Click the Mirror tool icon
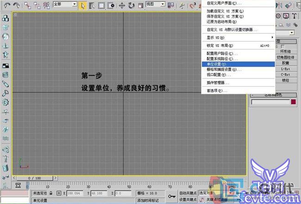301x204 pixels. pos(279,6)
